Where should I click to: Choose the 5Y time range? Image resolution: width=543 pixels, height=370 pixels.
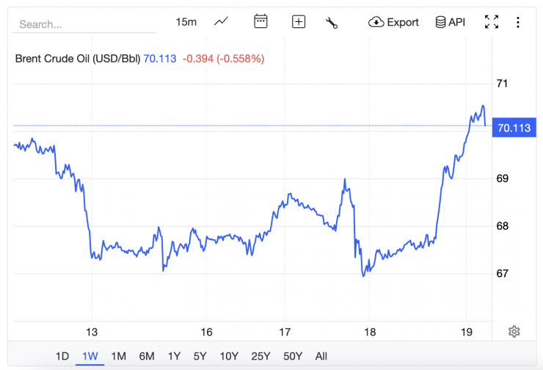click(x=200, y=356)
